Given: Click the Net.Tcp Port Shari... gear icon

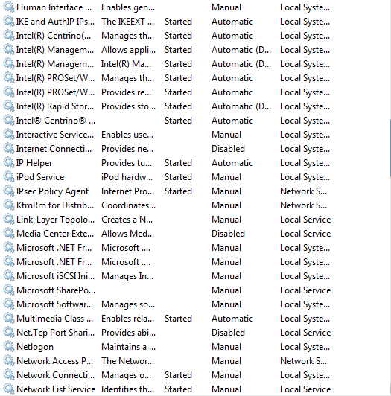Looking at the screenshot, I should [x=9, y=332].
